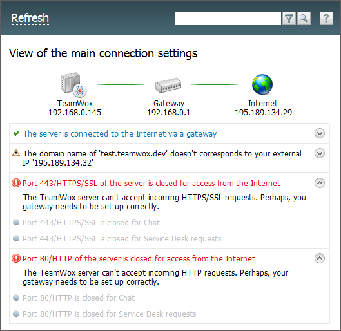This screenshot has height=331, width=341.
Task: Click the red error icon for Port 443
Action: coord(16,183)
